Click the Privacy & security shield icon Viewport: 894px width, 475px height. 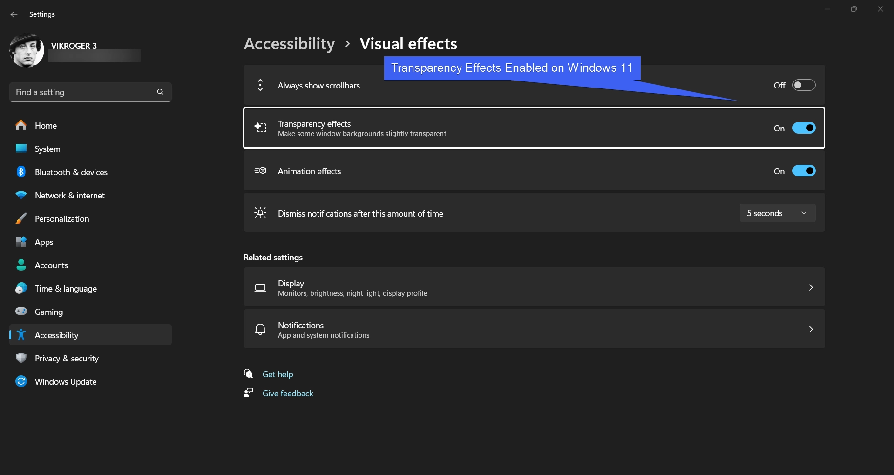click(x=21, y=358)
